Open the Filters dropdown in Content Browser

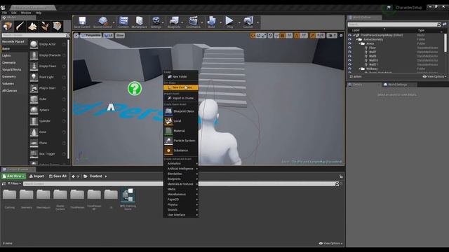14,183
